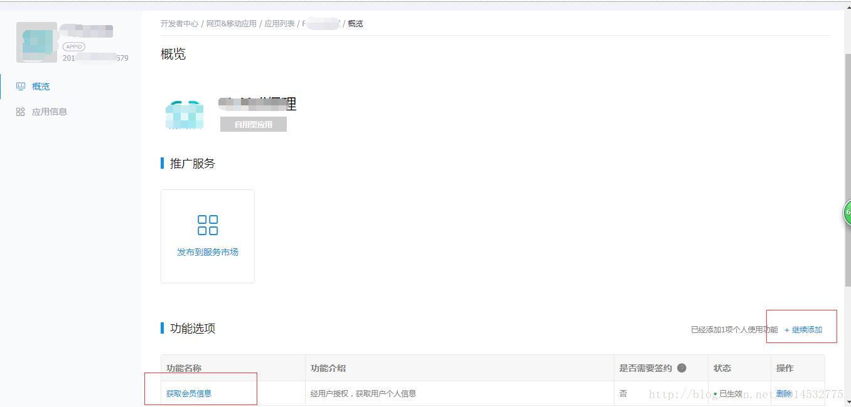Click the 应用信息 grid icon in the sidebar
Viewport: 851px width, 407px height.
click(x=21, y=111)
